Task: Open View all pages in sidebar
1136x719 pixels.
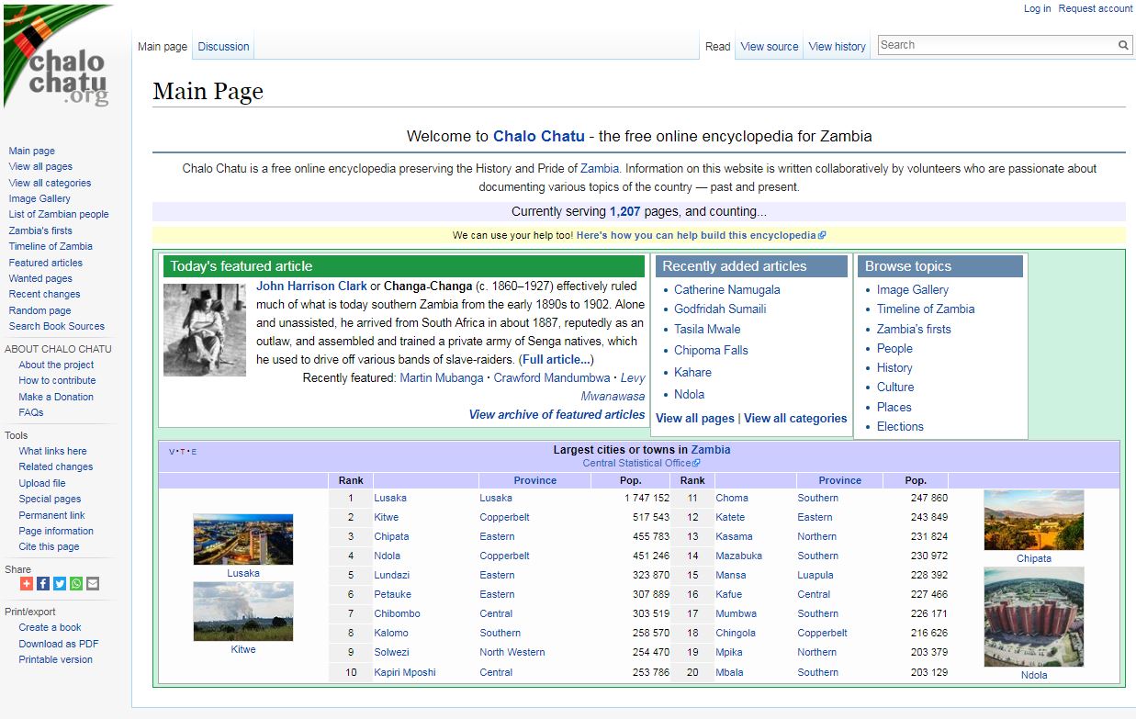Action: 40,167
